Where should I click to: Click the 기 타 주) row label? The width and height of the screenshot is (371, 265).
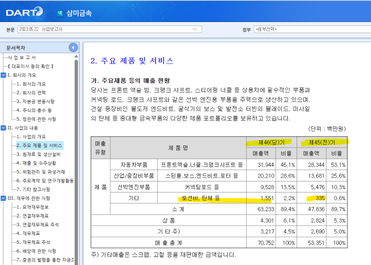click(169, 231)
